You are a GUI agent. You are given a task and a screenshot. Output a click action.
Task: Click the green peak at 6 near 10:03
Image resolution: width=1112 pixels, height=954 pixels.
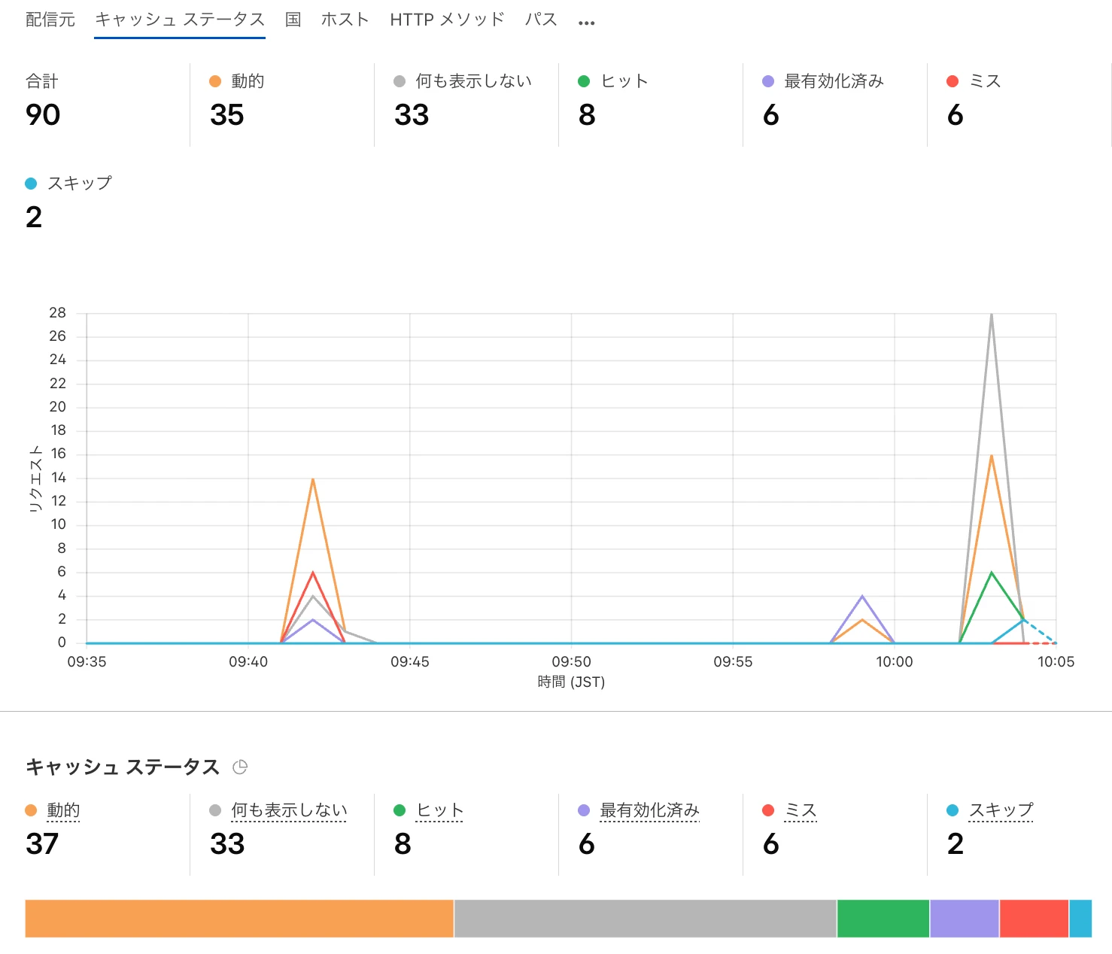pyautogui.click(x=992, y=573)
